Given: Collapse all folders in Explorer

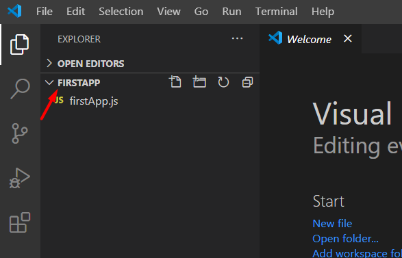Looking at the screenshot, I should [247, 82].
